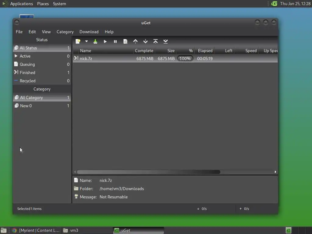
Task: Sort by the Elapsed column header
Action: pyautogui.click(x=205, y=51)
